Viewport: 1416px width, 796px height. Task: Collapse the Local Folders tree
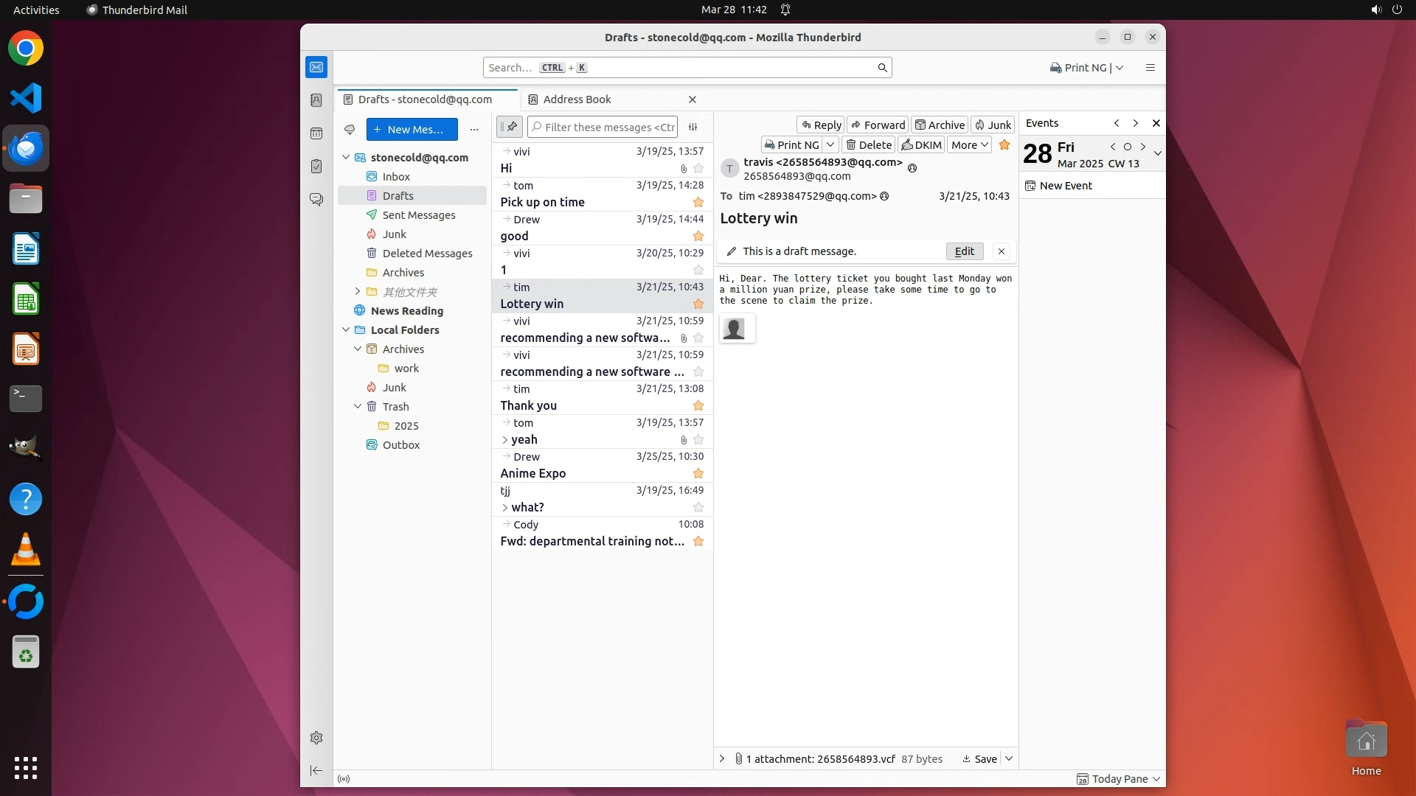tap(346, 330)
